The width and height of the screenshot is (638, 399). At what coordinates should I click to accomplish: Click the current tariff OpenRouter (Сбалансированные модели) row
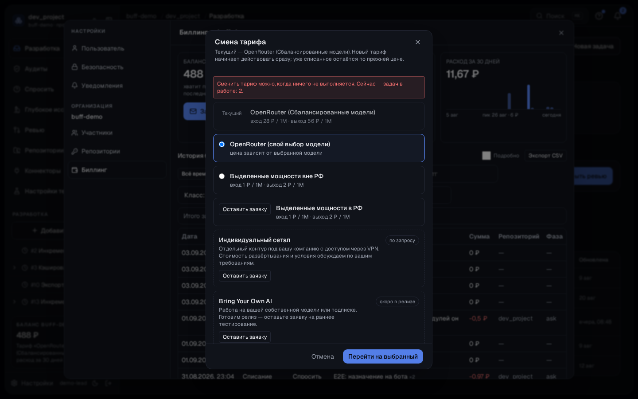click(319, 116)
